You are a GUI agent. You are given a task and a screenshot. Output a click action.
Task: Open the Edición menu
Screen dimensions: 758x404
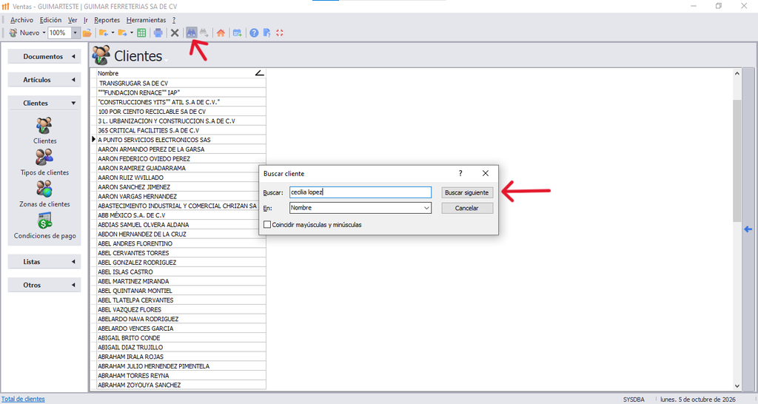(x=51, y=20)
